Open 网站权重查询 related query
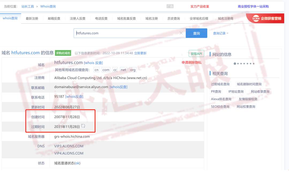Image resolution: width=289 pixels, height=173 pixels. click(246, 107)
